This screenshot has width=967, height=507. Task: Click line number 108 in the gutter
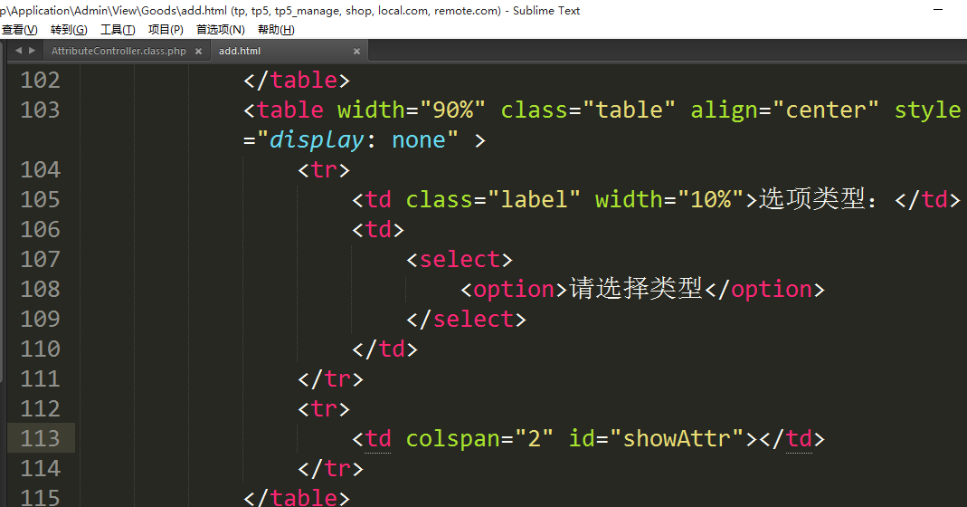pyautogui.click(x=40, y=289)
